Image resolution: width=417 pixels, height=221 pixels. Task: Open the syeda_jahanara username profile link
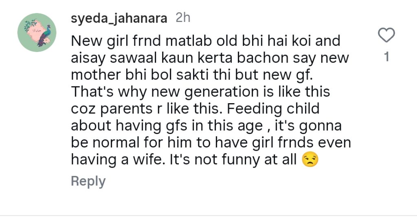pyautogui.click(x=119, y=18)
